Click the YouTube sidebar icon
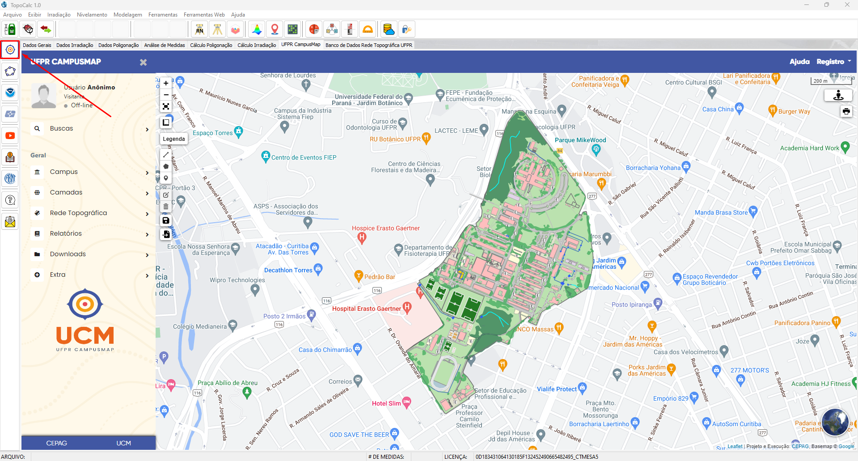 click(x=10, y=135)
